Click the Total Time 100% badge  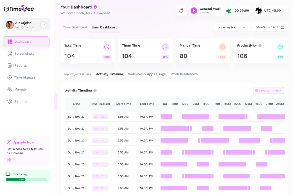point(107,57)
